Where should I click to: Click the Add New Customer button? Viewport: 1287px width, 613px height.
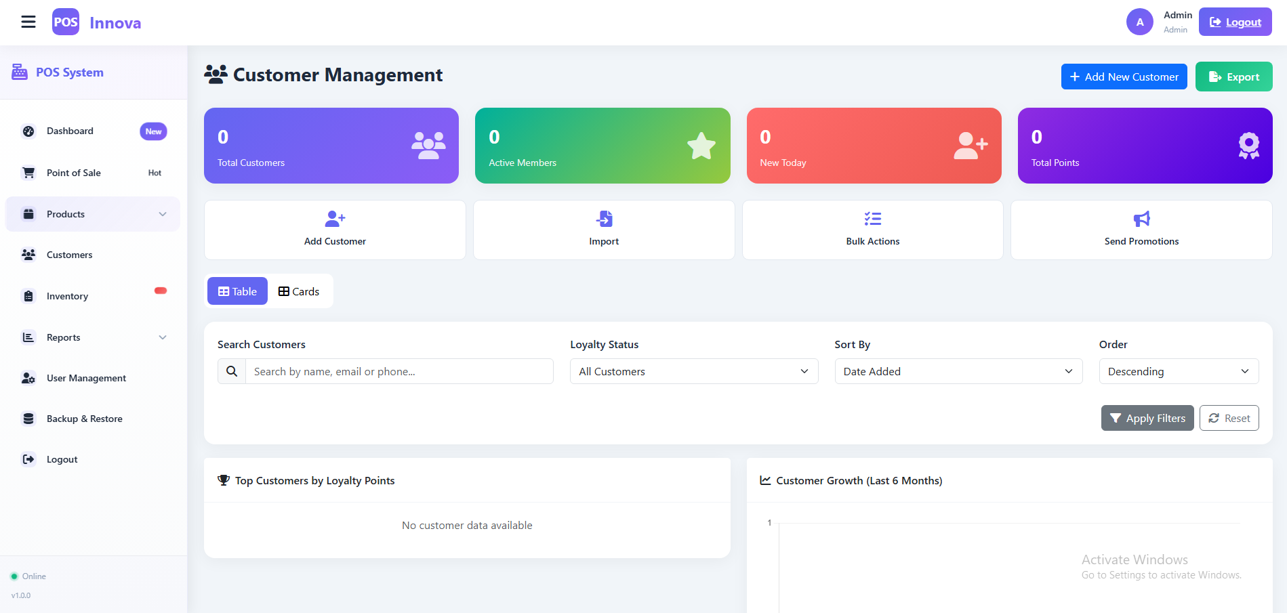(x=1124, y=77)
